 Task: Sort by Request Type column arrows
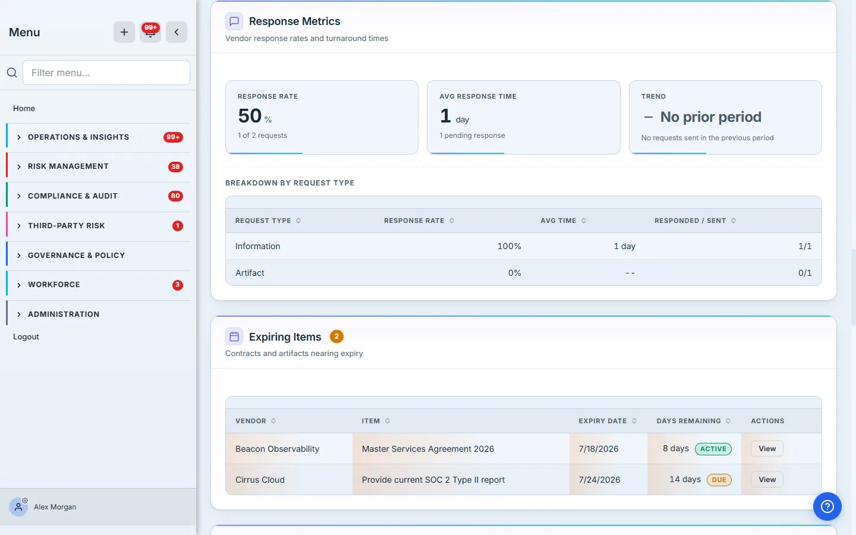tap(298, 221)
